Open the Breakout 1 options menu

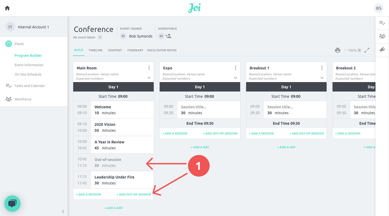click(322, 68)
